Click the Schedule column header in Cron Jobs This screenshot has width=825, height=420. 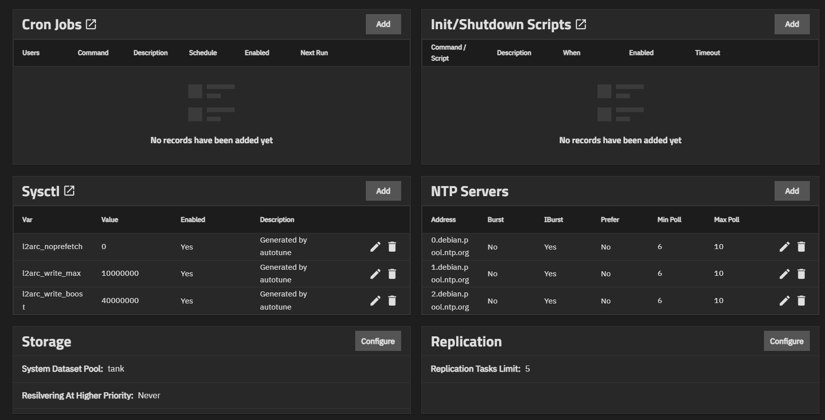pyautogui.click(x=203, y=53)
